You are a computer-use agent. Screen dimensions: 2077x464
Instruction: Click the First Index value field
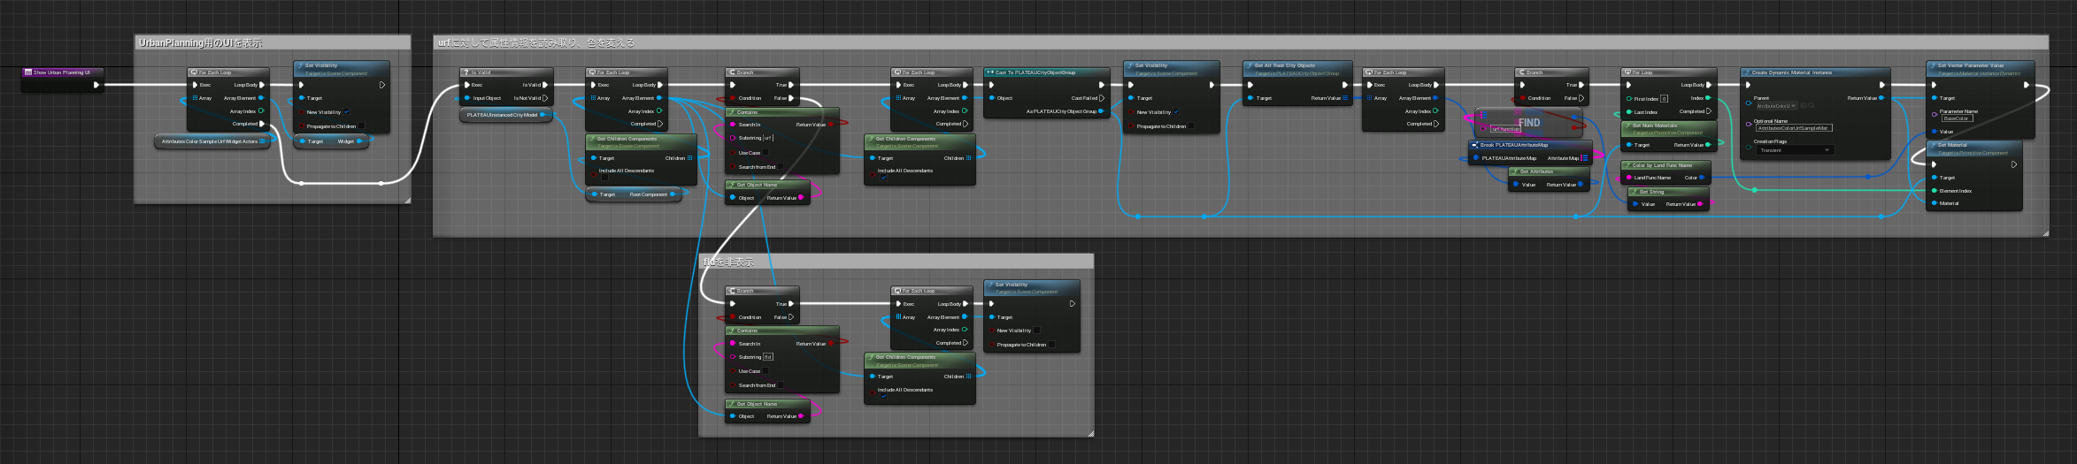click(1665, 99)
